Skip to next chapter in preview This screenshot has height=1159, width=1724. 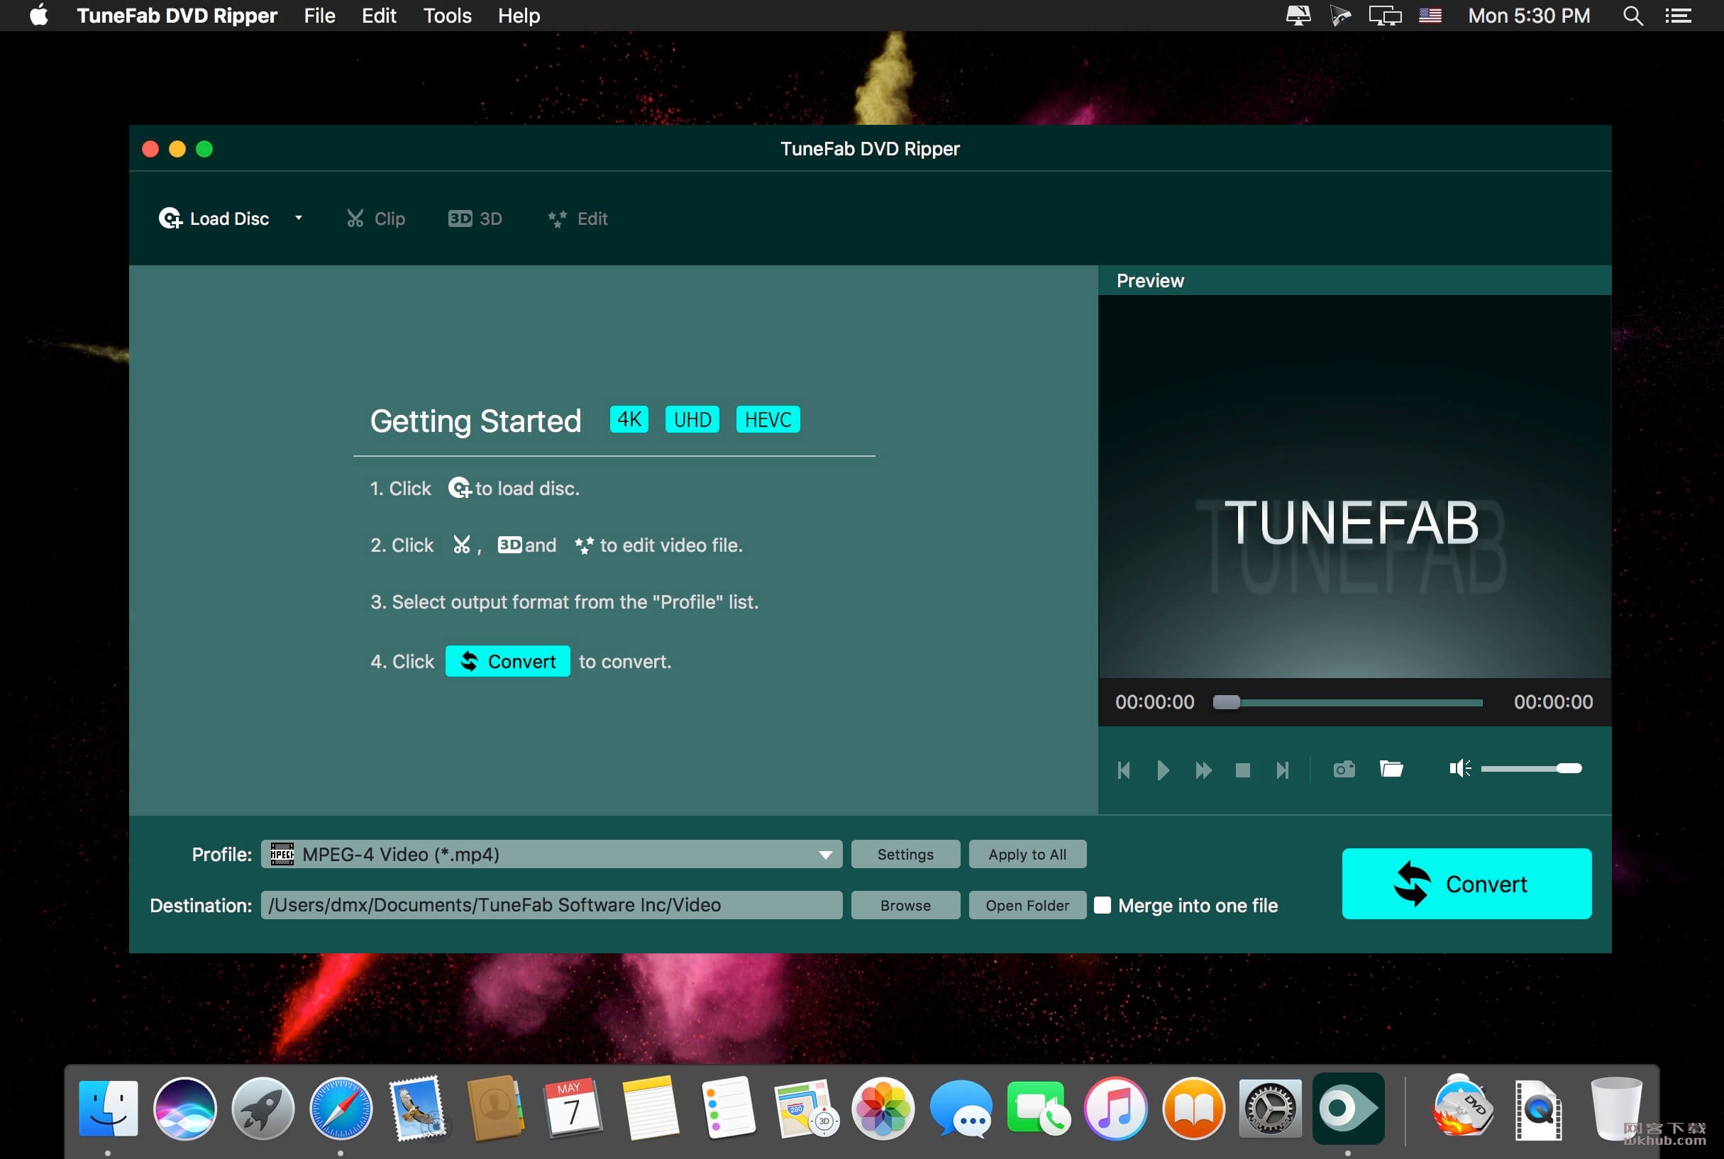(x=1283, y=770)
